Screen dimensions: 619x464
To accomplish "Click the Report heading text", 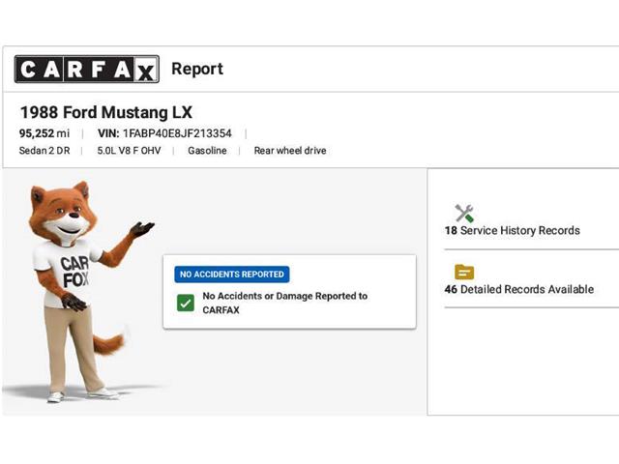I will [x=197, y=69].
